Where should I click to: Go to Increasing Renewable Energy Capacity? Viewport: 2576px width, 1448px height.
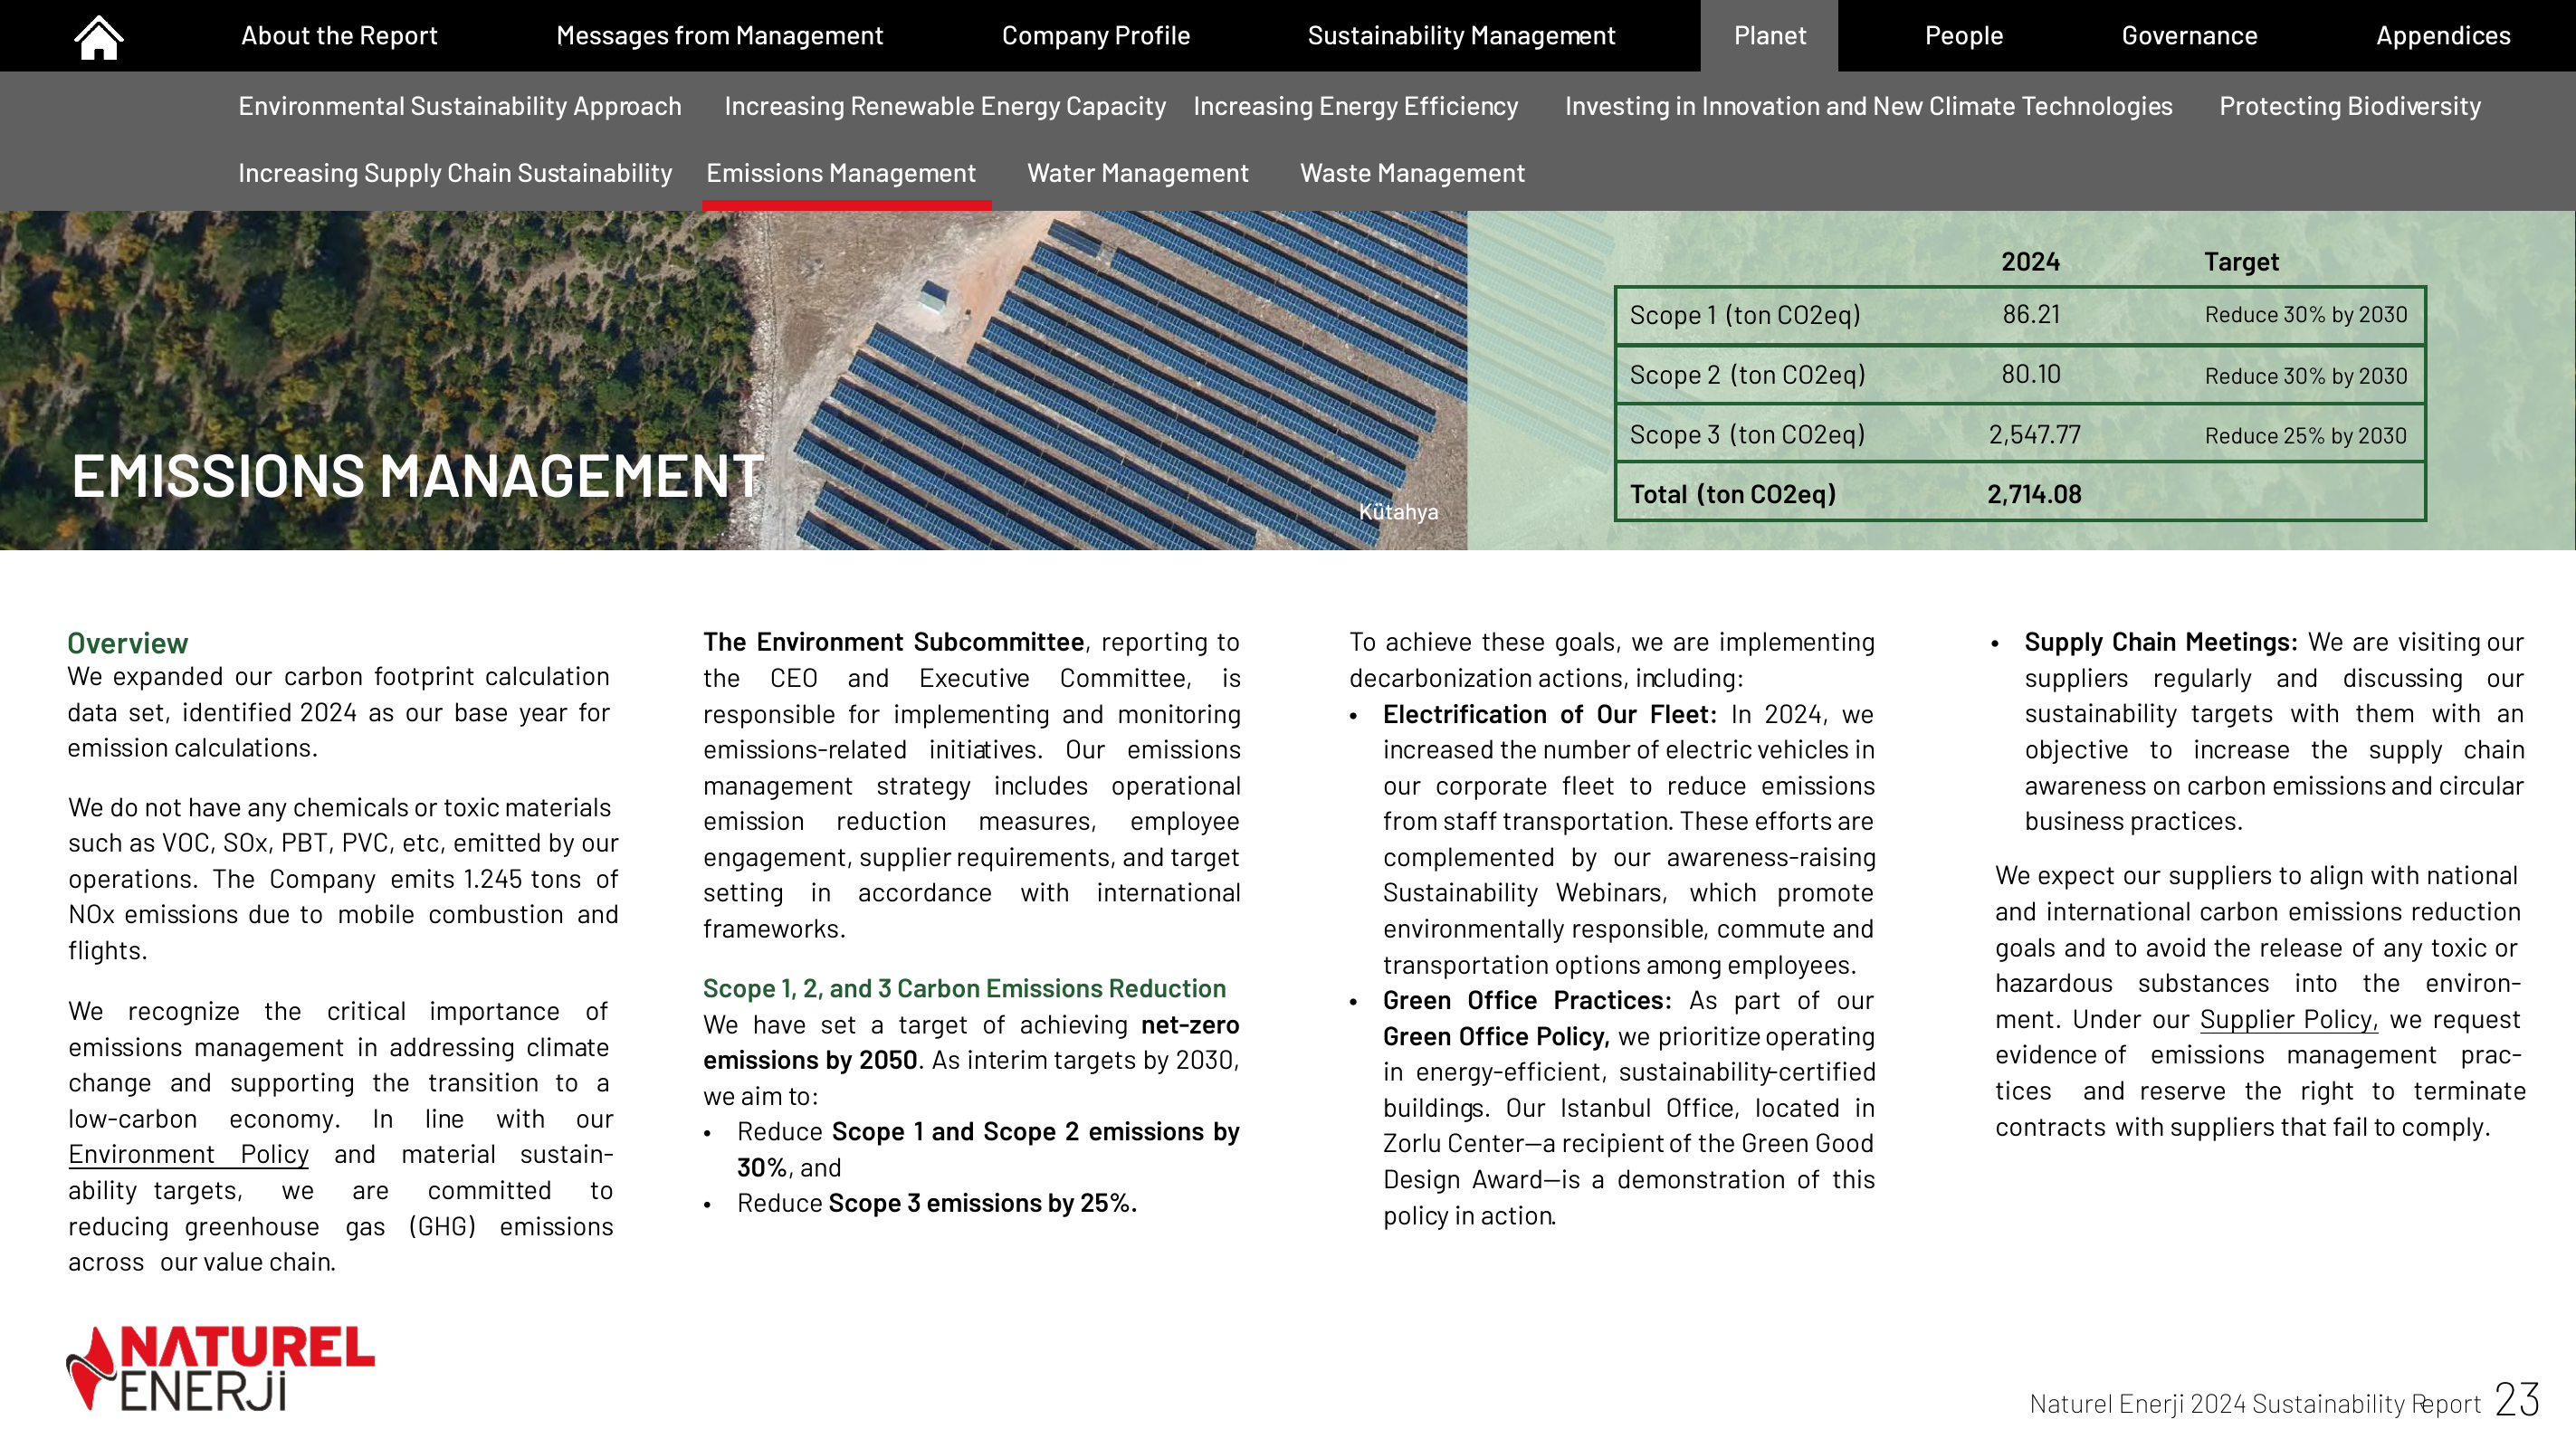pyautogui.click(x=945, y=106)
